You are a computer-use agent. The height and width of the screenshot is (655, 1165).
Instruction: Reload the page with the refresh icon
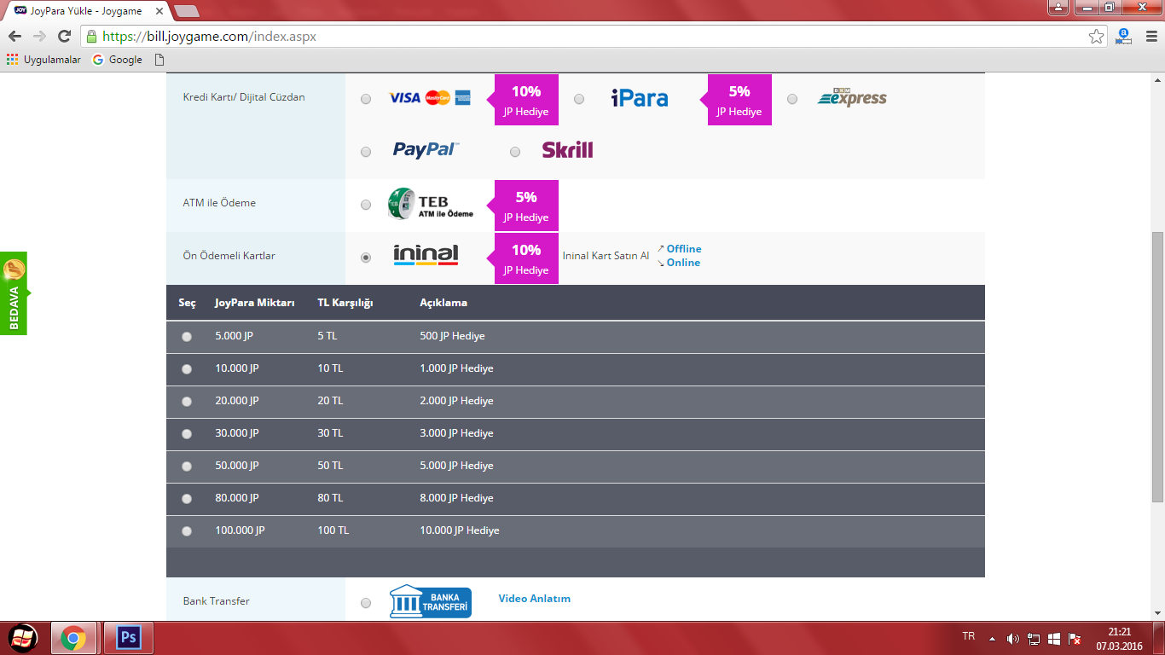(64, 36)
